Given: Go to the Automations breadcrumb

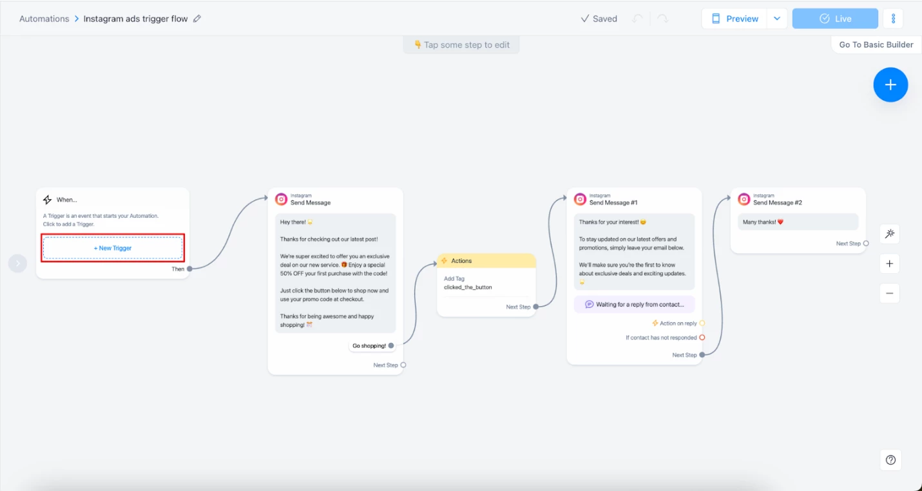Looking at the screenshot, I should point(44,19).
